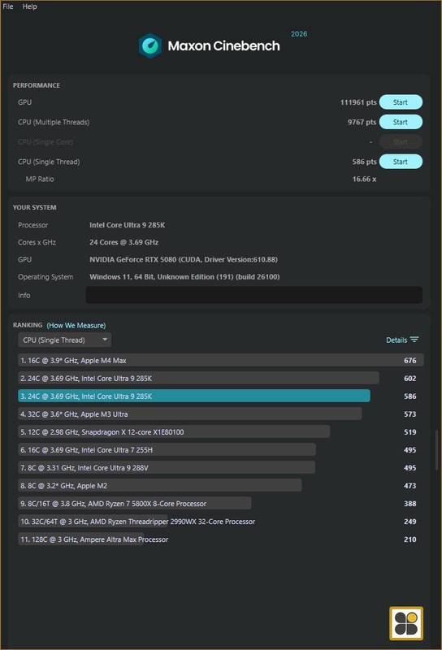Click the YOUR SYSTEM section heading
Image resolution: width=442 pixels, height=650 pixels.
(34, 207)
